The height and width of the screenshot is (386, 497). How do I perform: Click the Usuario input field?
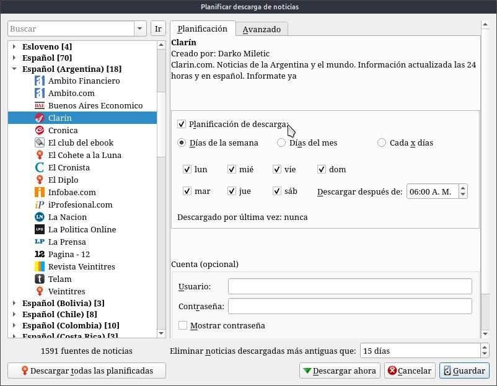[350, 286]
